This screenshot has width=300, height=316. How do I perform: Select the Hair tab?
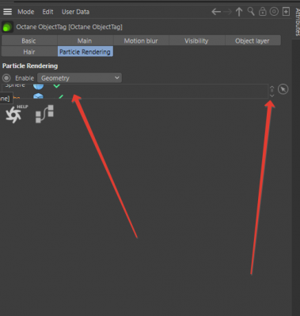tap(29, 52)
